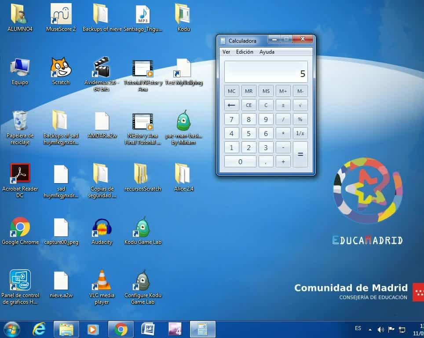Open the Ver menu in Calculadora
The image size is (424, 338).
[226, 51]
